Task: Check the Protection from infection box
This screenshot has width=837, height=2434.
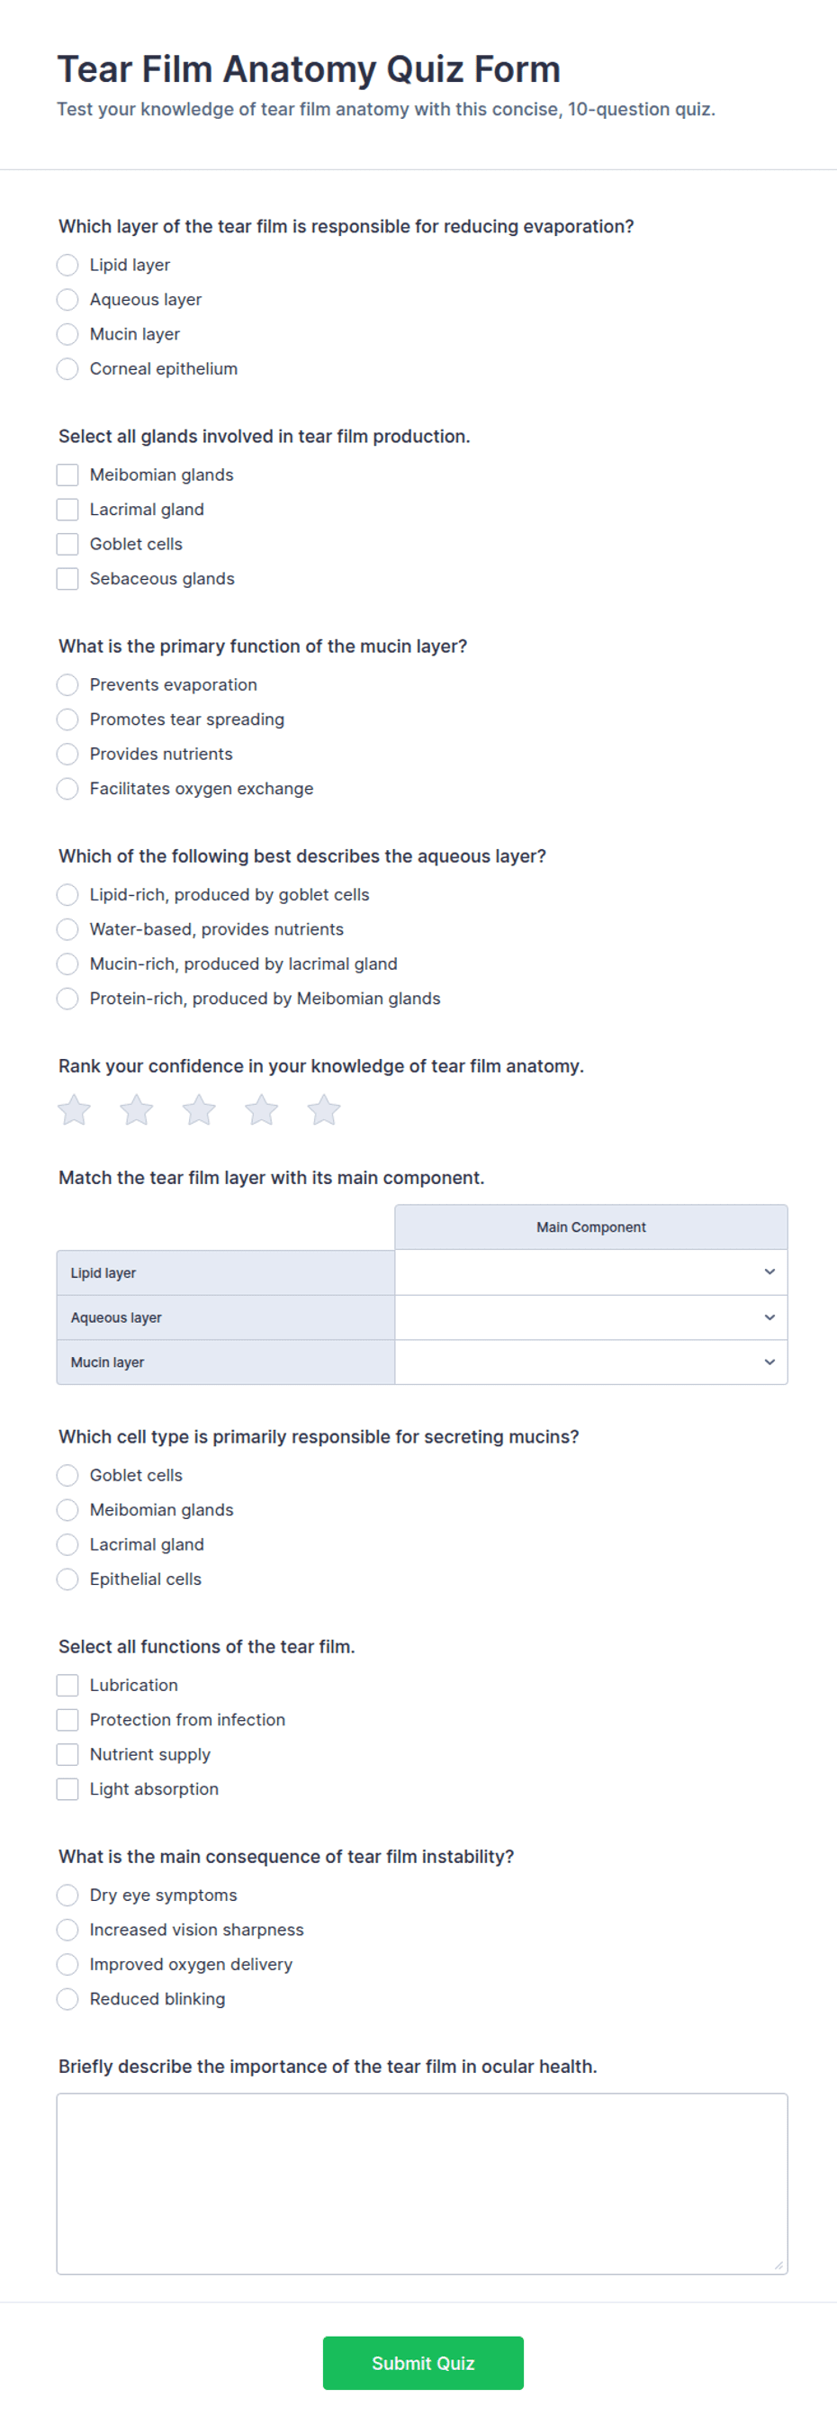Action: click(x=67, y=1720)
